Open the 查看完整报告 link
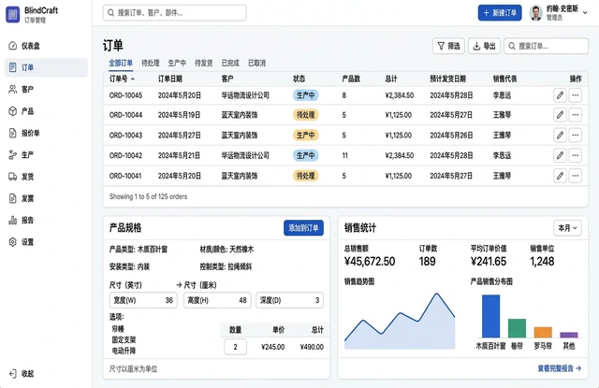 (560, 368)
